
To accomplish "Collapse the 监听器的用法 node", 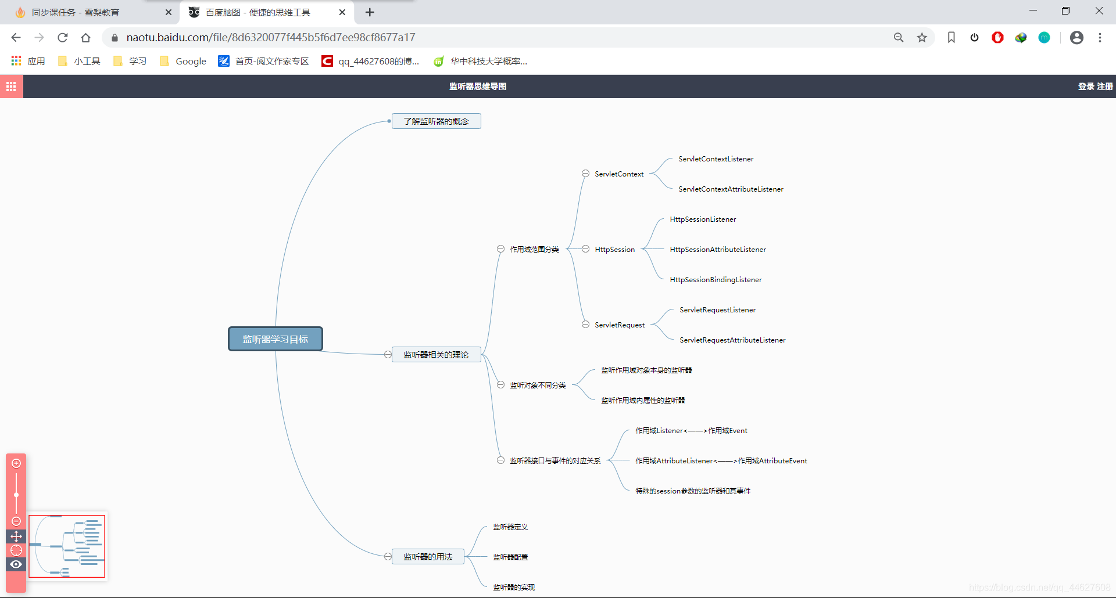I will coord(388,557).
